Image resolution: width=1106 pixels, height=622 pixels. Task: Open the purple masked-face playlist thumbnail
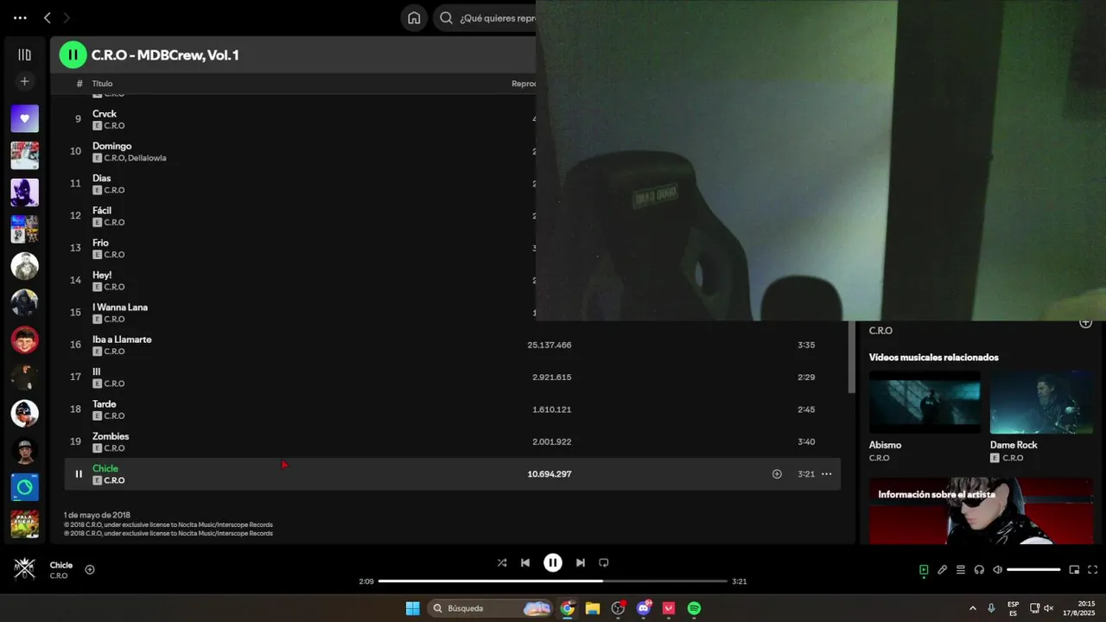coord(24,193)
